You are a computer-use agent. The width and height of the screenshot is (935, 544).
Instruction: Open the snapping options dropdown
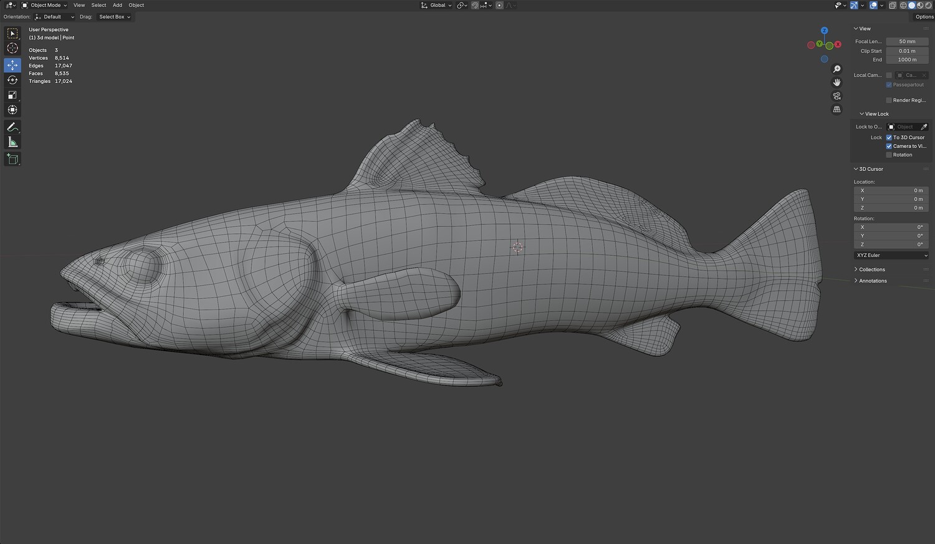[485, 5]
